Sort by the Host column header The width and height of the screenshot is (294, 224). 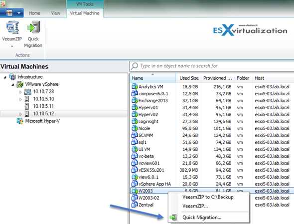[x=273, y=78]
